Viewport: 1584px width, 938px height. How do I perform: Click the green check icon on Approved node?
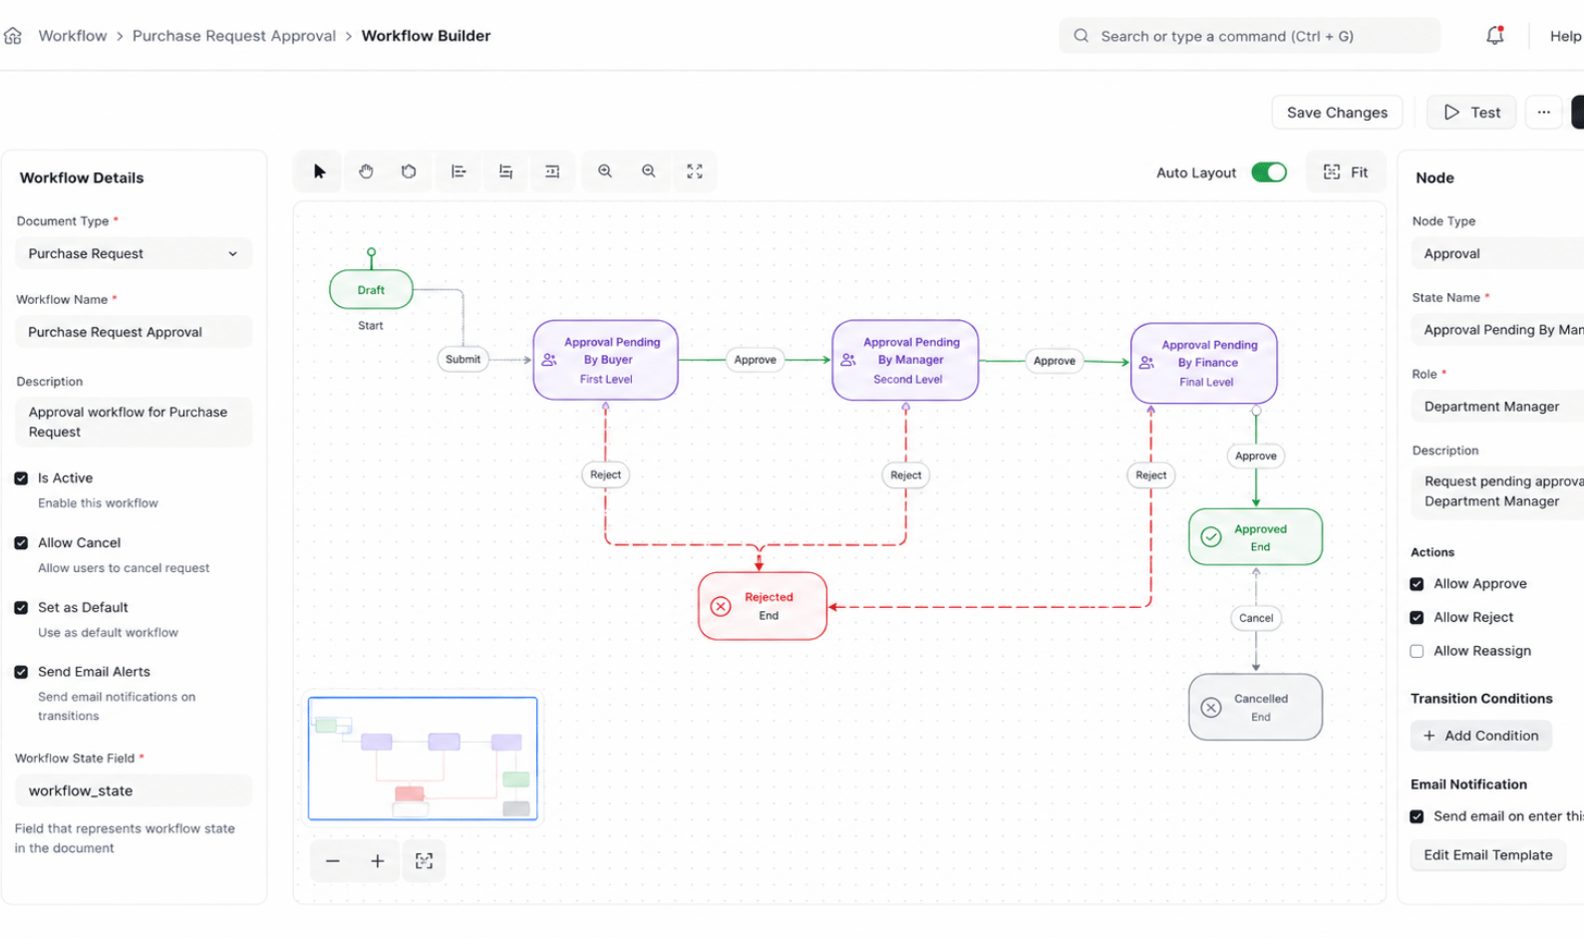coord(1211,537)
